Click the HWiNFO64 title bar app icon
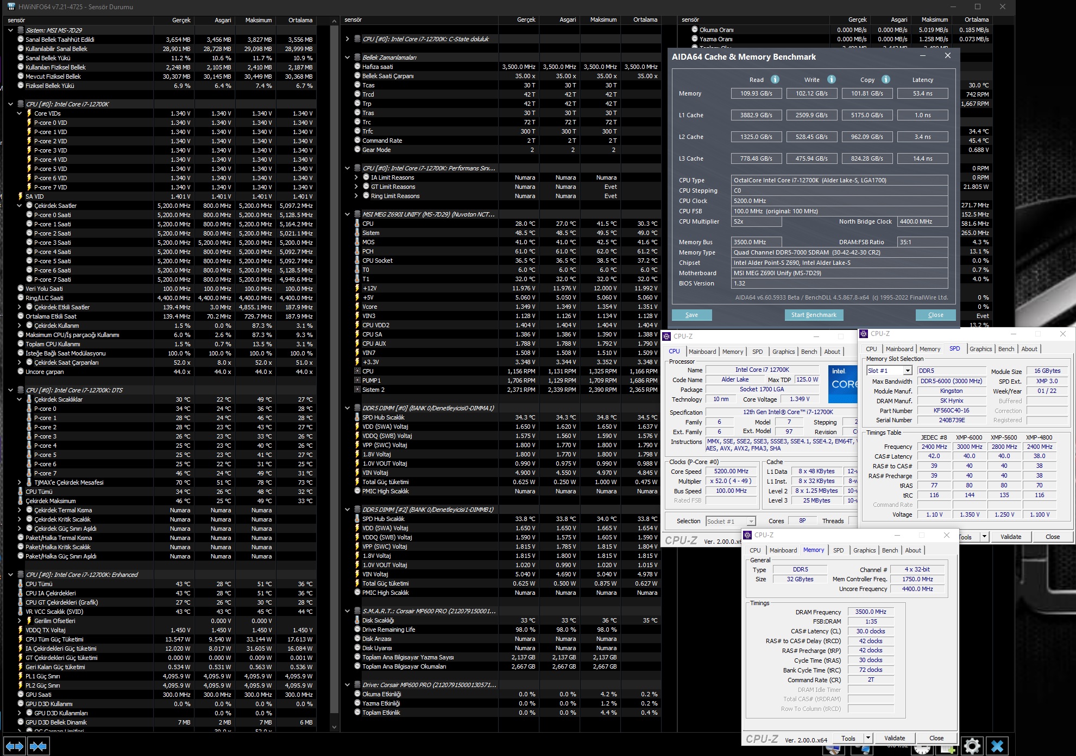 11,7
